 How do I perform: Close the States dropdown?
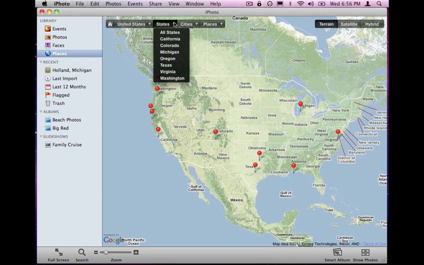click(165, 24)
